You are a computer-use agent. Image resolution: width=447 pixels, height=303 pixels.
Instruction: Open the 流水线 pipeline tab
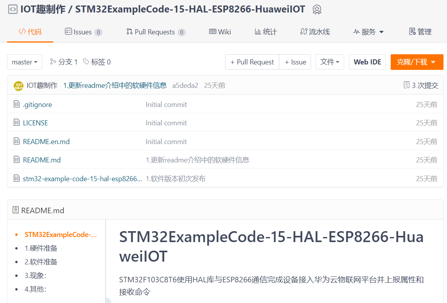(x=315, y=32)
